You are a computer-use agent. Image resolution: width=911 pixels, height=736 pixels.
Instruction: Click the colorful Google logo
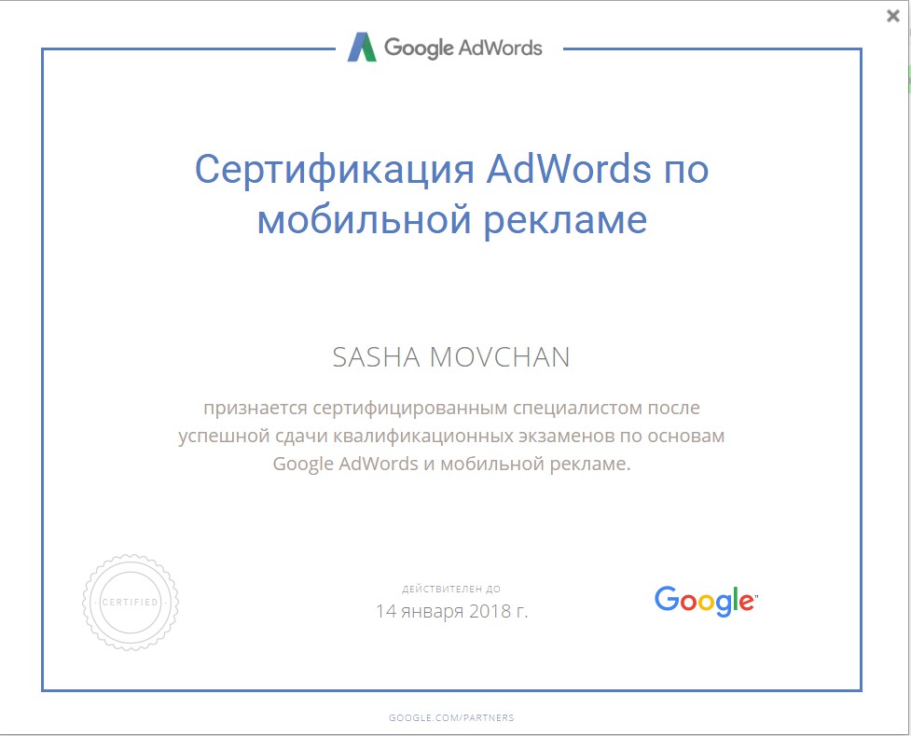point(706,601)
